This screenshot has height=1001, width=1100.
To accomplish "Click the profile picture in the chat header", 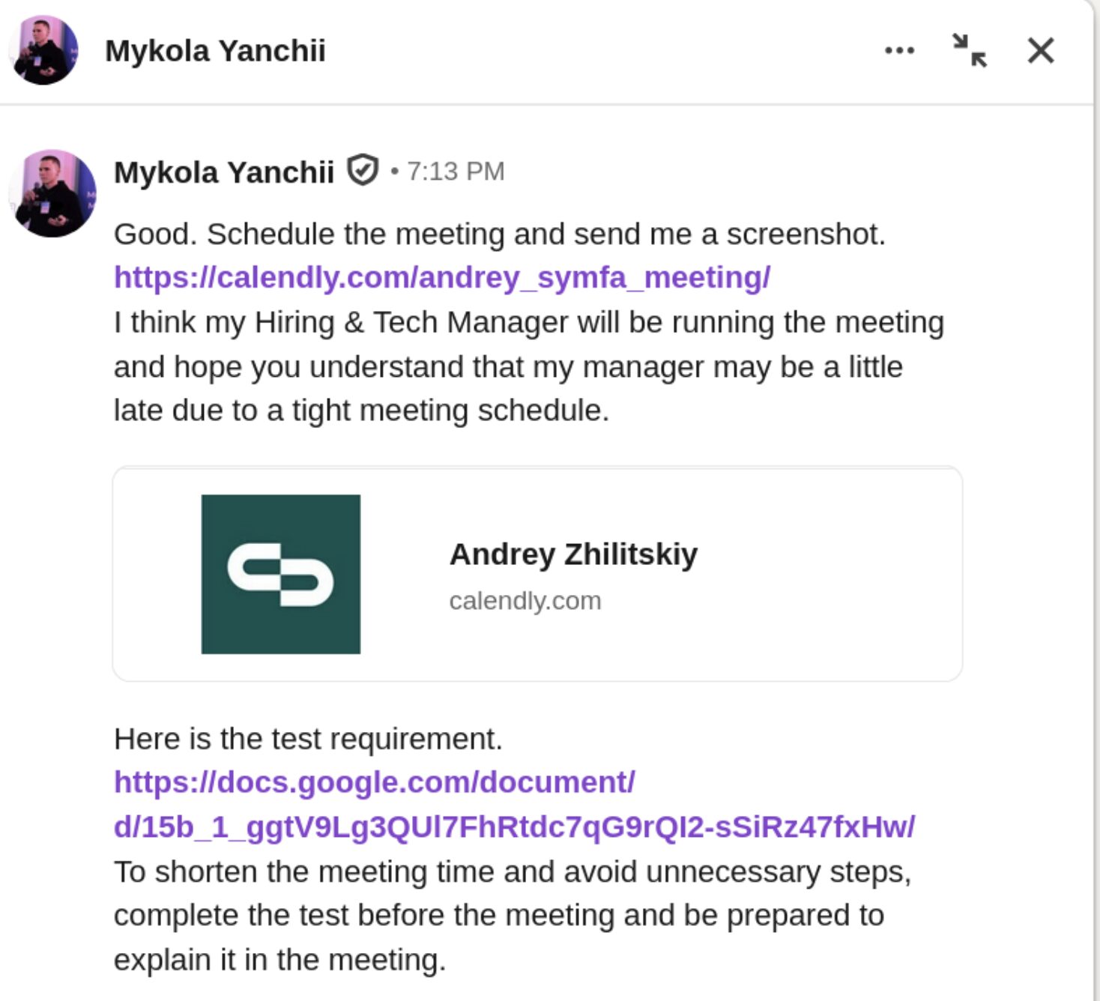I will [45, 50].
